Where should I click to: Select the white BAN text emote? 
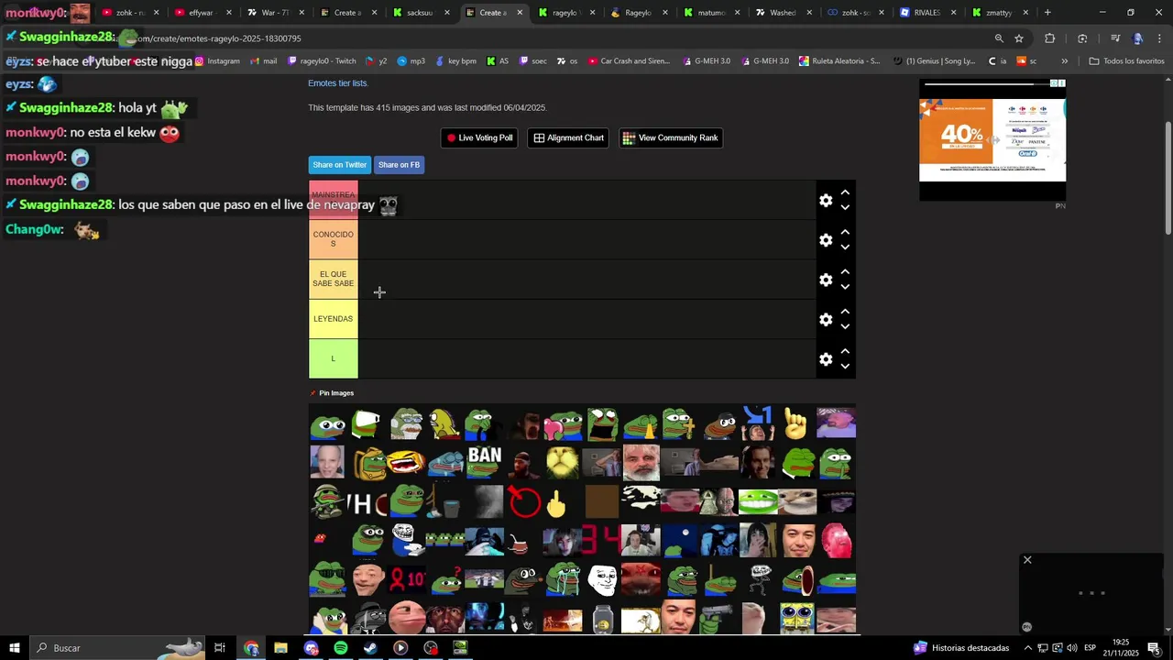point(484,461)
